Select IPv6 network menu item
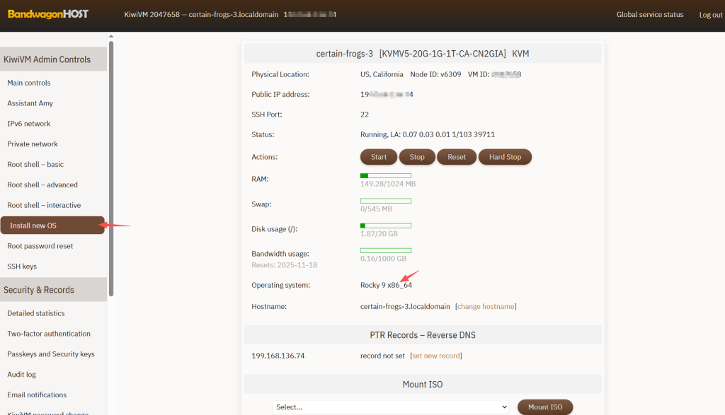The height and width of the screenshot is (415, 725). tap(29, 124)
